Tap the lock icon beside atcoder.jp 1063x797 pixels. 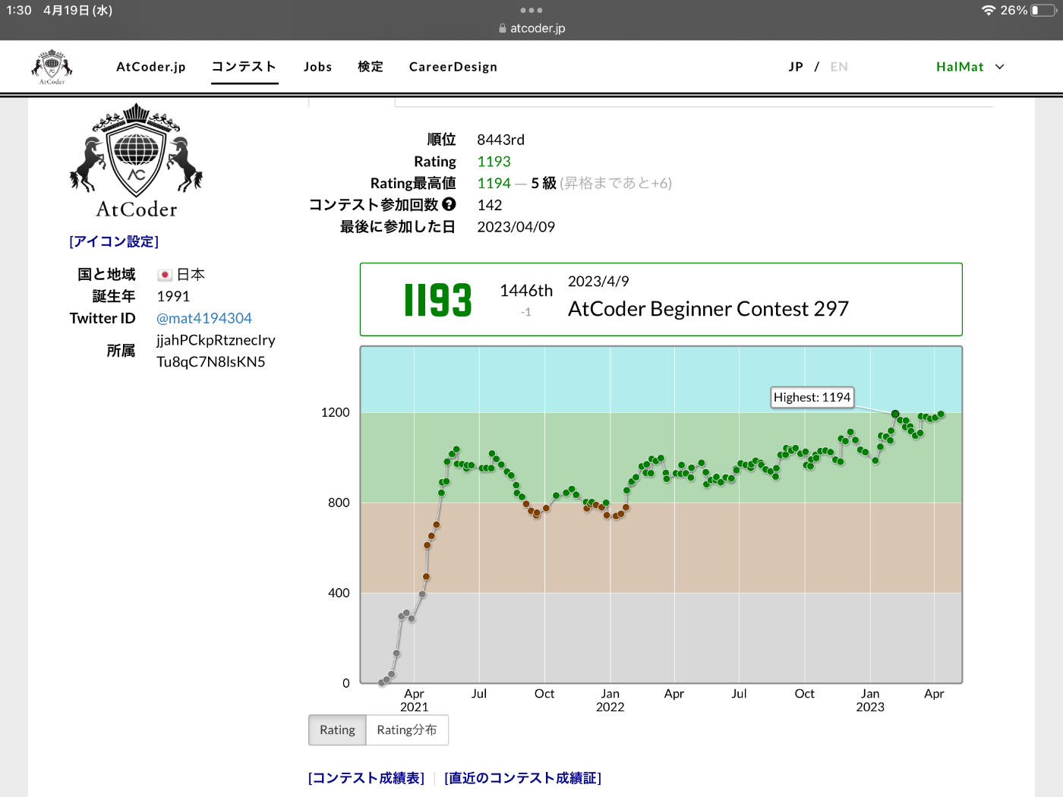(503, 28)
